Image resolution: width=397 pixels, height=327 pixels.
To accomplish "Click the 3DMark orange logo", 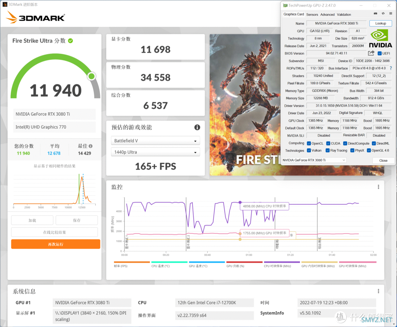I will pyautogui.click(x=35, y=17).
